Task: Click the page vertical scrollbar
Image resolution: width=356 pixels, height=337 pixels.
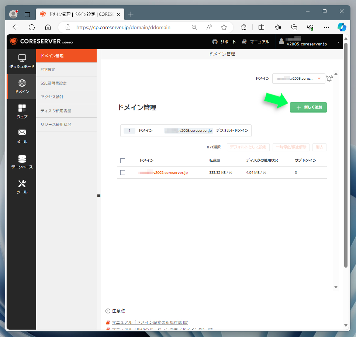Action: 346,154
